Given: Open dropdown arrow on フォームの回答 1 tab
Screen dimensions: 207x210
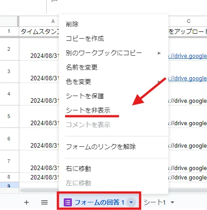Looking at the screenshot, I should (131, 202).
